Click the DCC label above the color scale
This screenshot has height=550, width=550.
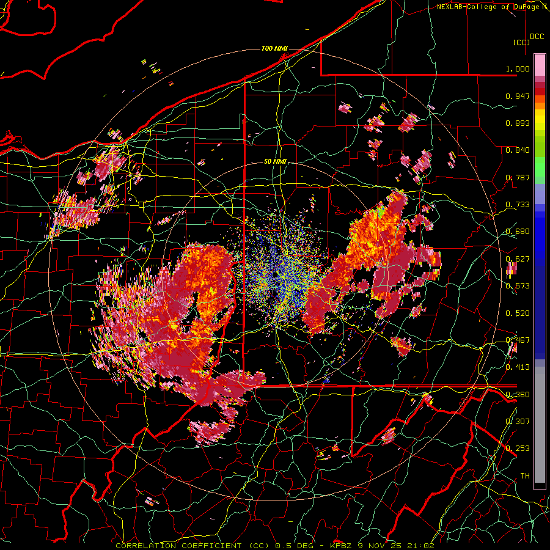click(537, 37)
